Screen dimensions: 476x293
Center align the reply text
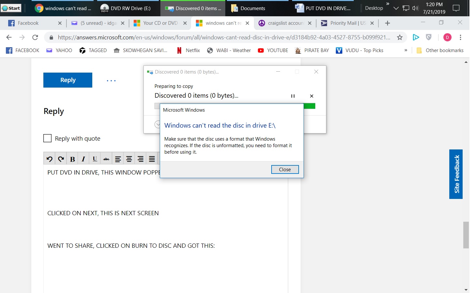coord(129,159)
